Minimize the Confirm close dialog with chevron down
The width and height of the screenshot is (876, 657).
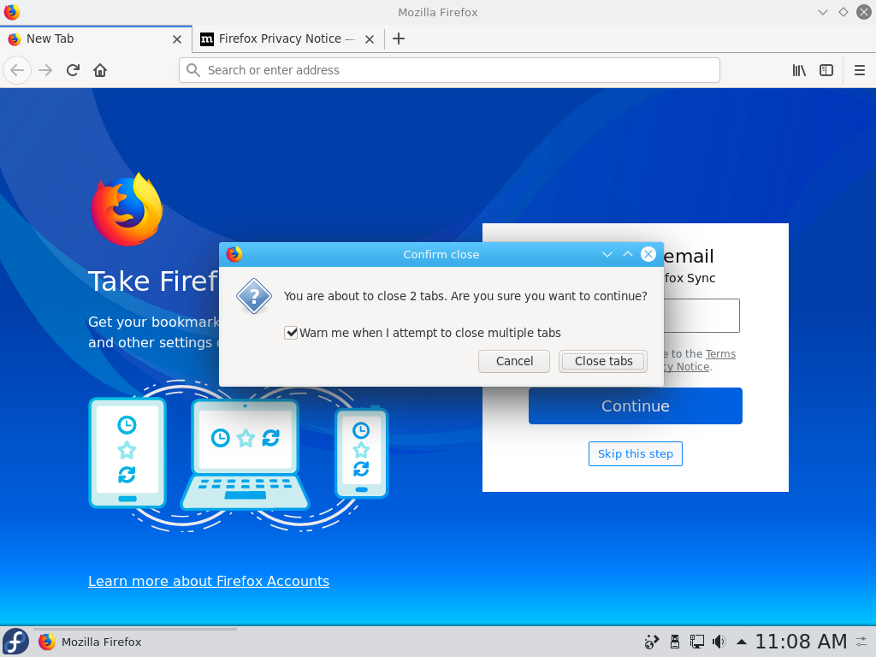pos(607,255)
